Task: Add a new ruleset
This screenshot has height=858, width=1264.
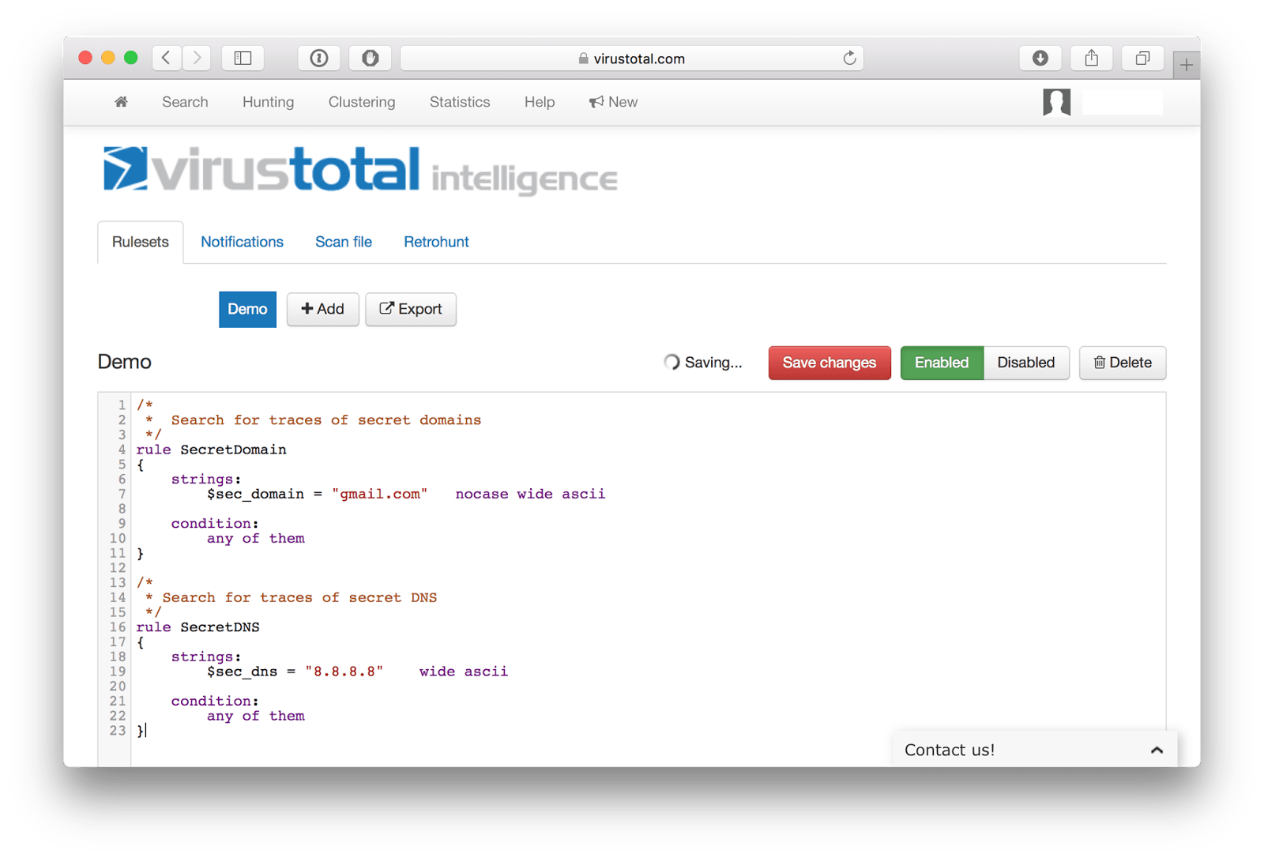Action: (x=322, y=309)
